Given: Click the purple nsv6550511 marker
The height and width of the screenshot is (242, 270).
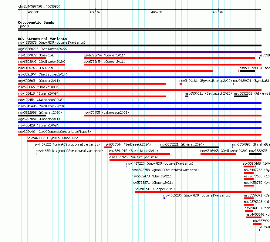Looking at the screenshot, I should (187, 96).
